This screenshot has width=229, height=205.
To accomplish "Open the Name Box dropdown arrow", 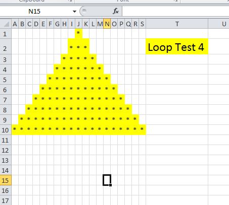I will 74,12.
